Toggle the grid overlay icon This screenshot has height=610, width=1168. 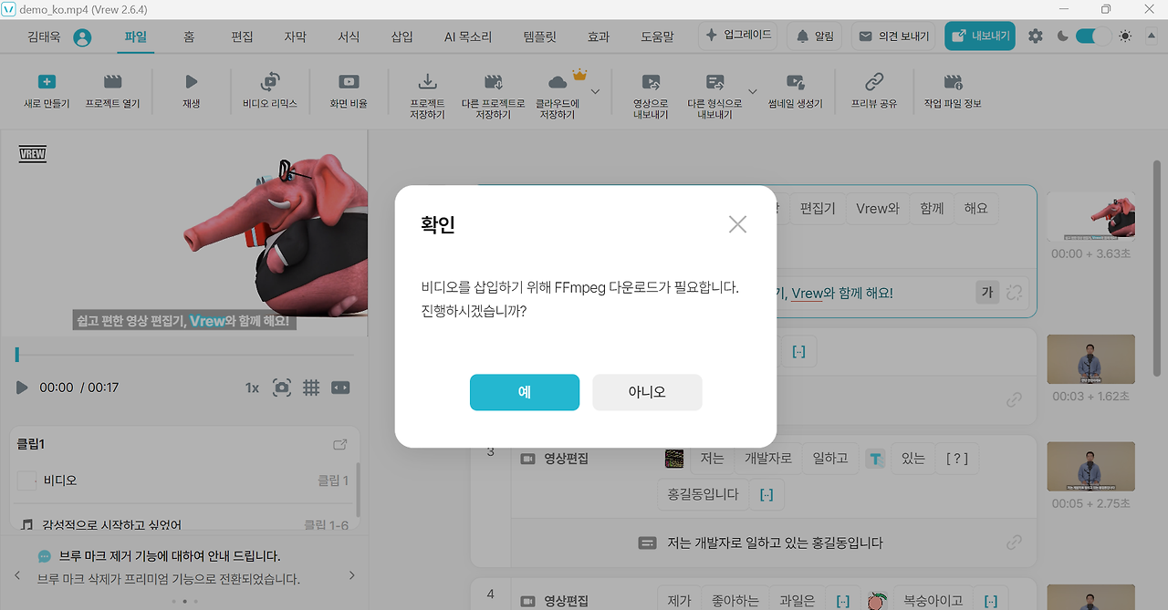pos(311,388)
